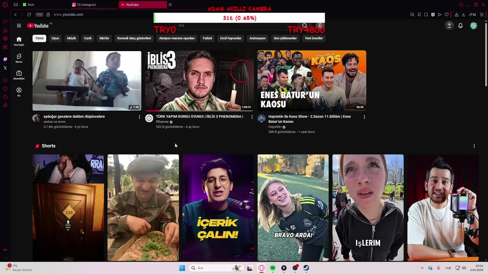Click the YouTube search magnifier icon
This screenshot has height=274, width=488.
click(305, 26)
